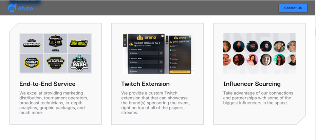Click the Sara Brawl event logo

pos(79,43)
